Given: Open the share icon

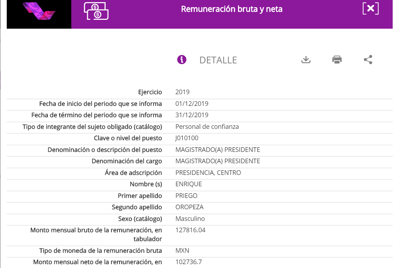Looking at the screenshot, I should (x=368, y=60).
